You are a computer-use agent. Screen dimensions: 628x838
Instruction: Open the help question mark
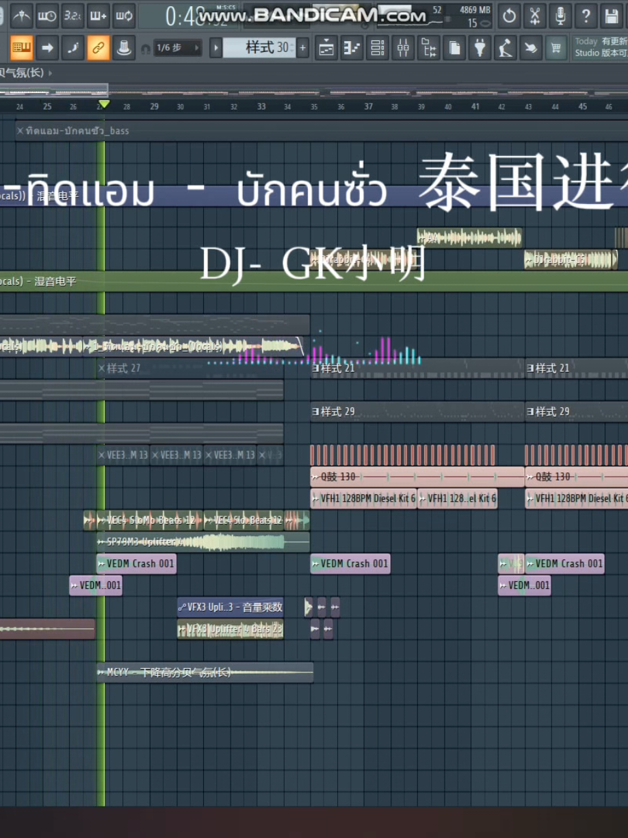pos(586,16)
